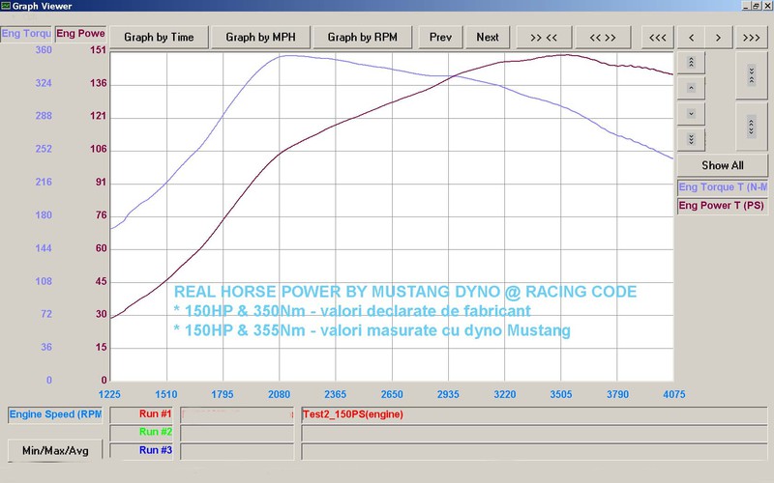Viewport: 774px width, 483px height.
Task: Click the zoom out horizontally << >> button
Action: [x=603, y=38]
